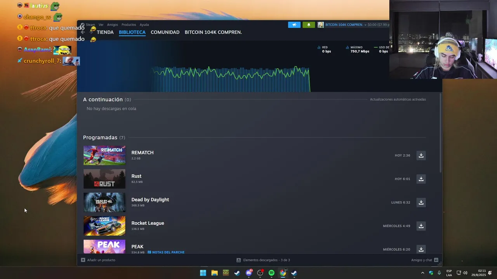The height and width of the screenshot is (279, 497).
Task: Click Actualizaciones automáticas activadas
Action: click(398, 100)
